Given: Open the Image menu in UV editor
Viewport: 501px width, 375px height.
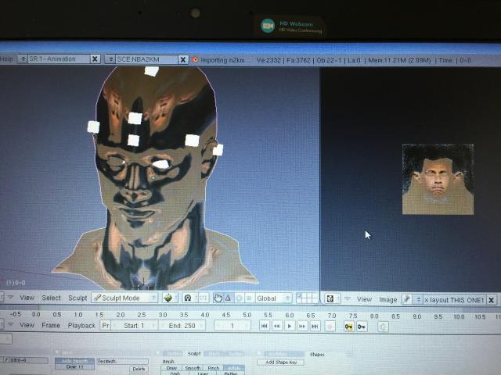Looking at the screenshot, I should click(387, 299).
